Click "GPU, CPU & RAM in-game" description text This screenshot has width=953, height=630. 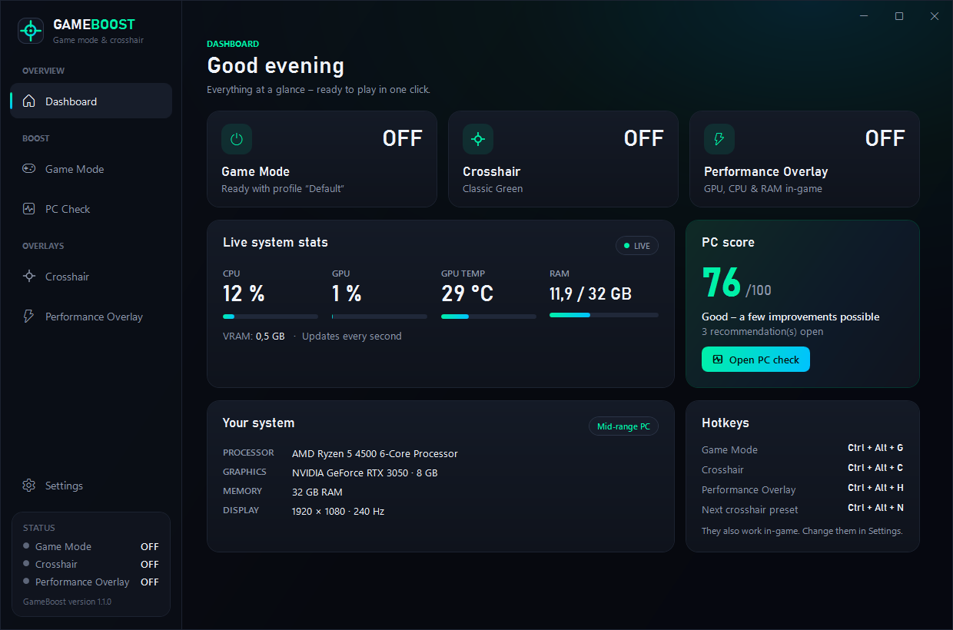(763, 188)
